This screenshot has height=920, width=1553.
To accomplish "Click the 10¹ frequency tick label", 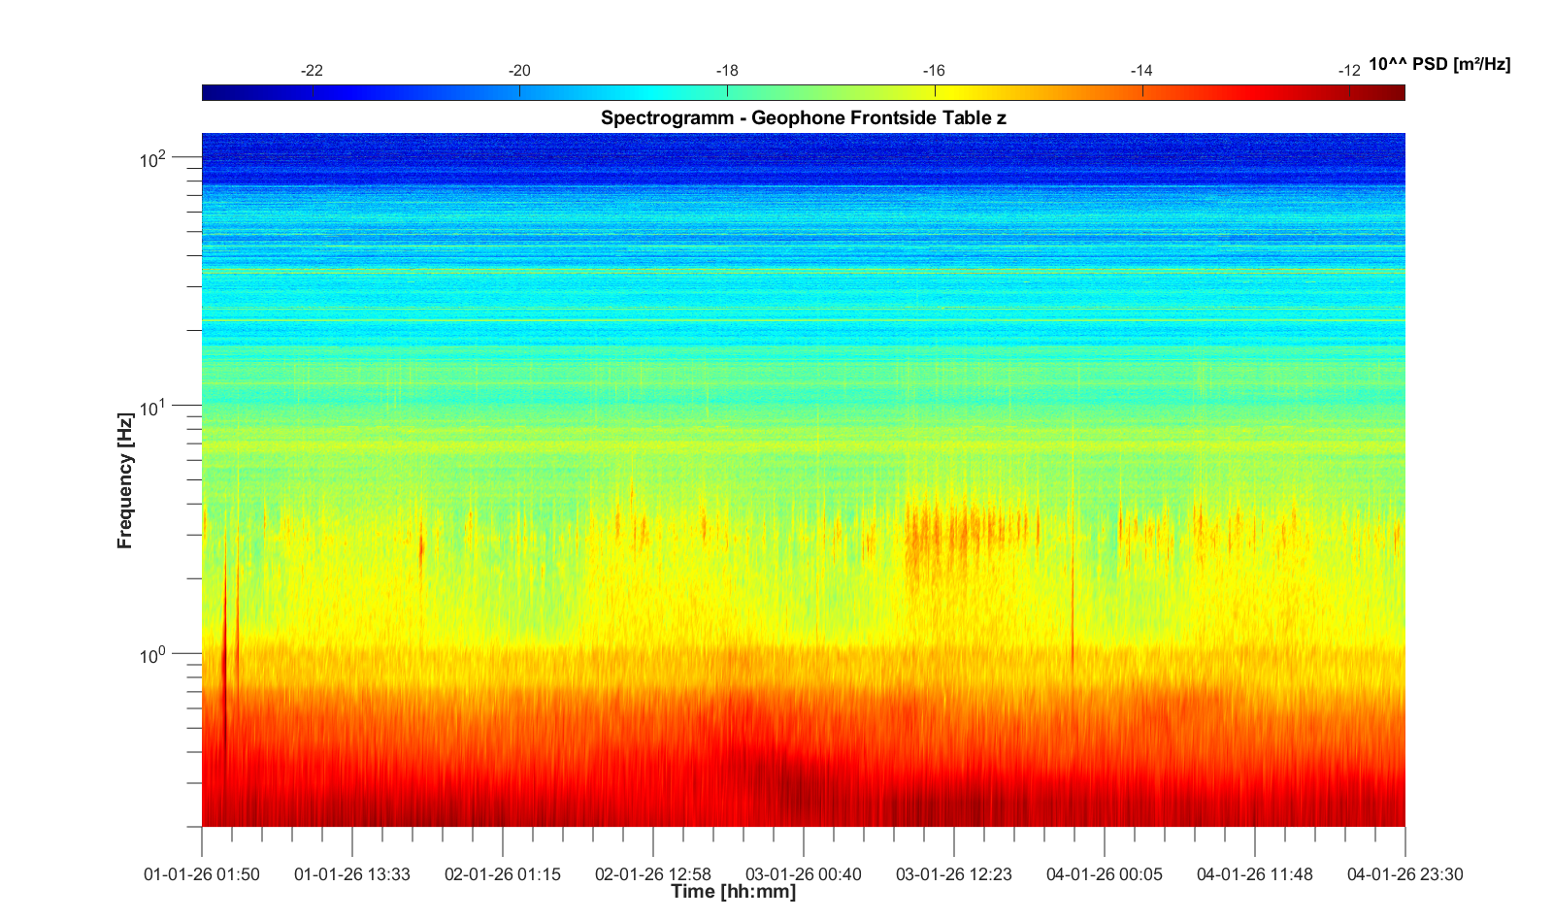I will pyautogui.click(x=154, y=408).
